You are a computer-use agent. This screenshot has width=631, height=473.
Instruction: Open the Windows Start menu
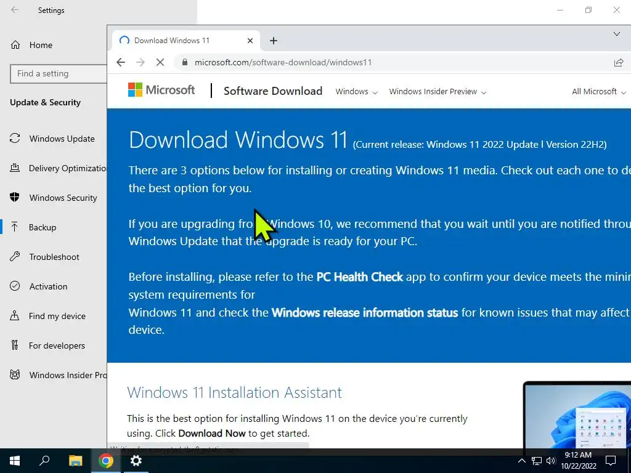[x=15, y=461]
